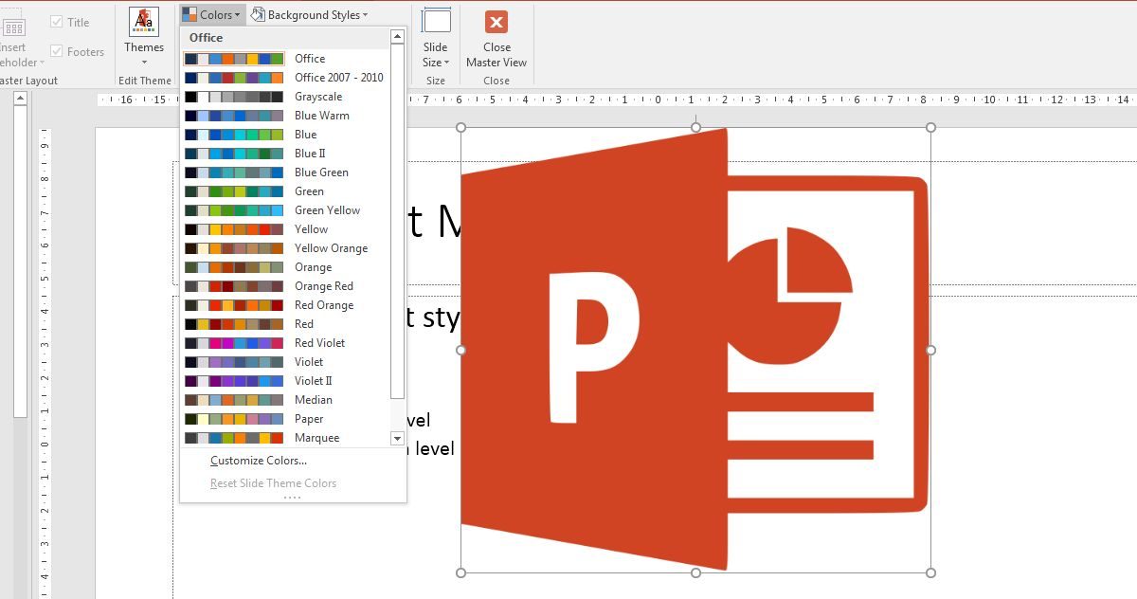Image resolution: width=1137 pixels, height=599 pixels.
Task: Open Customize Colors dialog
Action: [x=259, y=461]
